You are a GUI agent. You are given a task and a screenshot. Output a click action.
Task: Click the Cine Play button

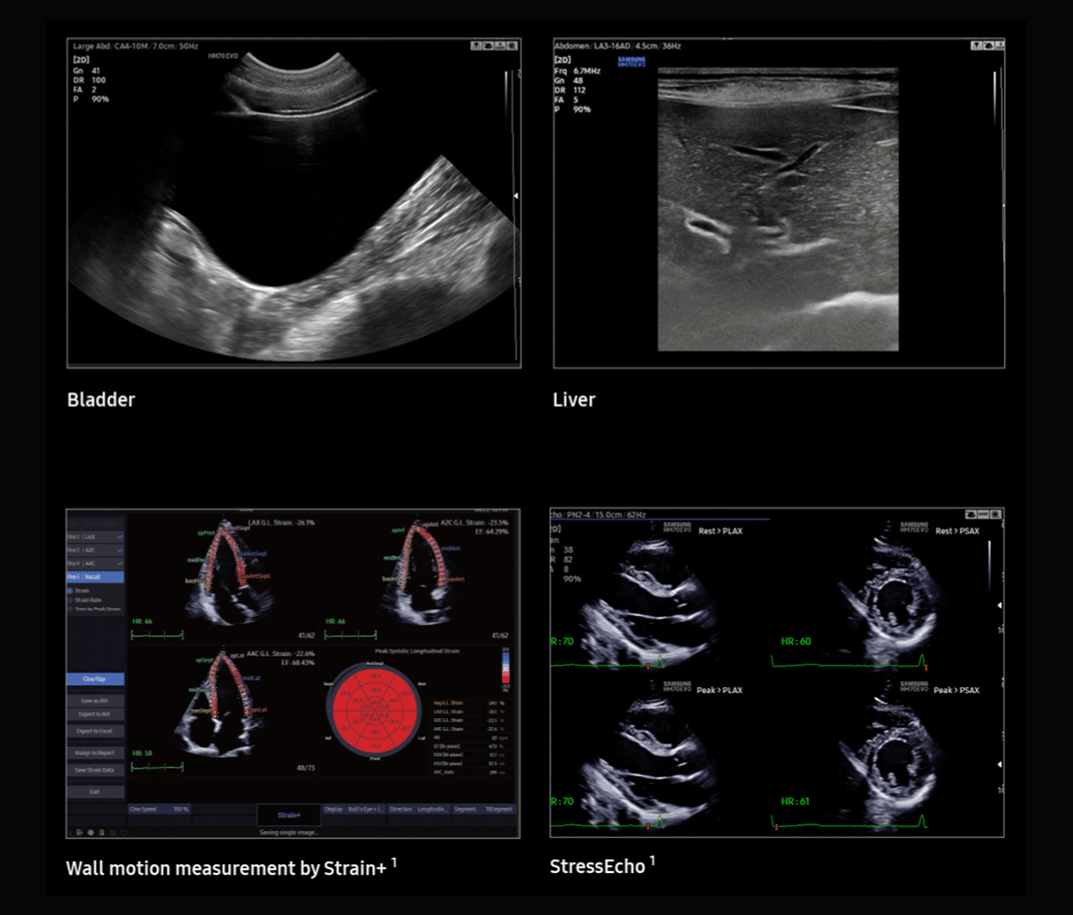click(96, 680)
